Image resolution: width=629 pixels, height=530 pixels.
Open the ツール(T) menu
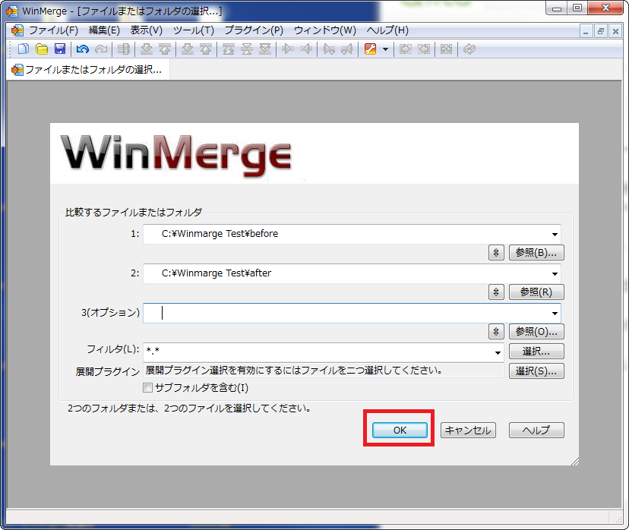click(194, 30)
